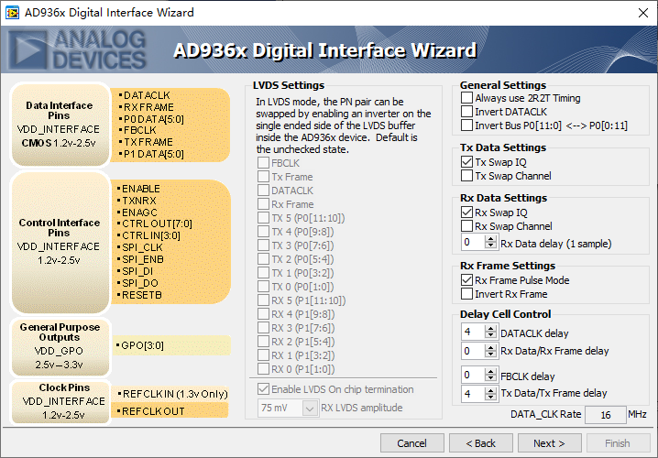
Task: Toggle Invert Bus P0[11:0] checkbox
Action: (466, 125)
